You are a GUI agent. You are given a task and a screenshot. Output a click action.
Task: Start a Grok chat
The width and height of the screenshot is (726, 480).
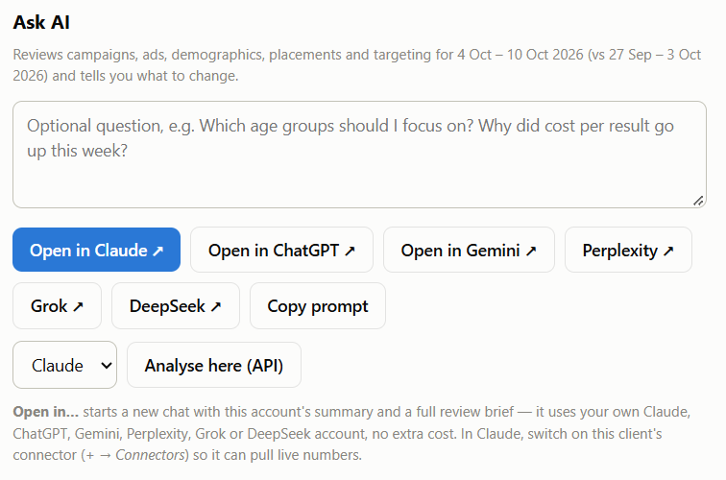click(57, 306)
